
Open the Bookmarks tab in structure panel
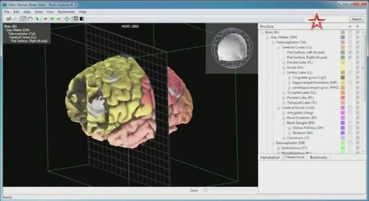(319, 157)
